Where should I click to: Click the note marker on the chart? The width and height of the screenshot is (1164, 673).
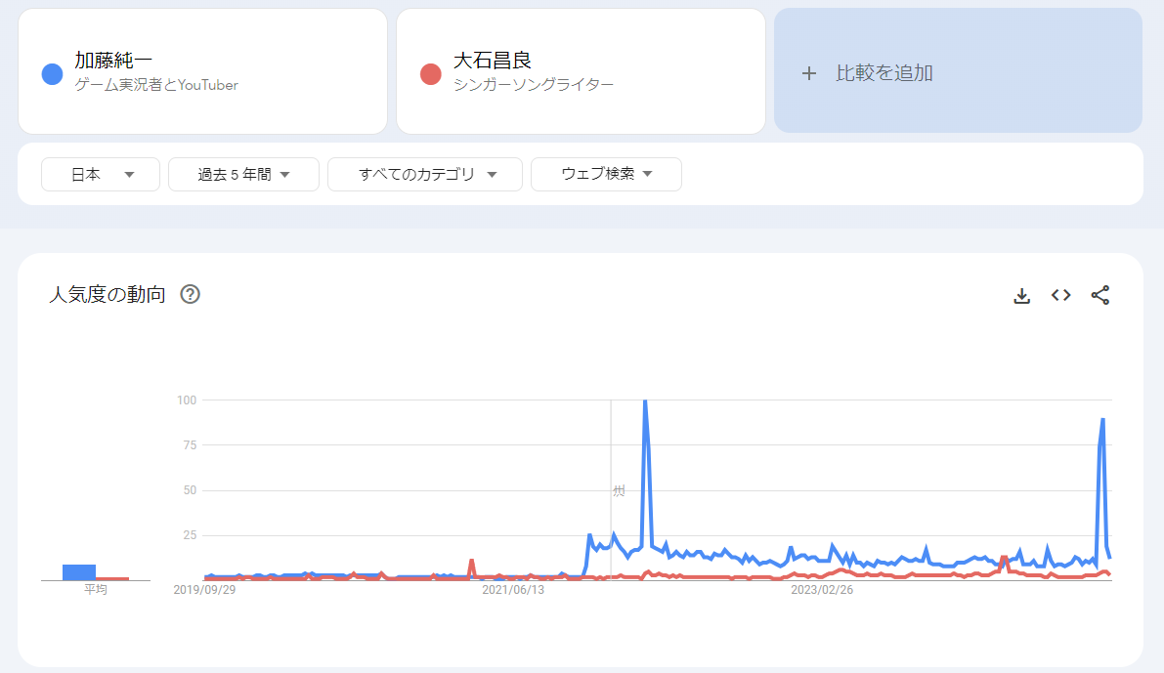click(x=618, y=490)
